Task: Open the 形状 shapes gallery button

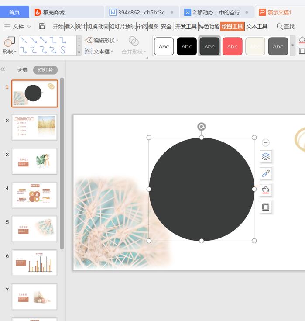Action: click(x=10, y=46)
